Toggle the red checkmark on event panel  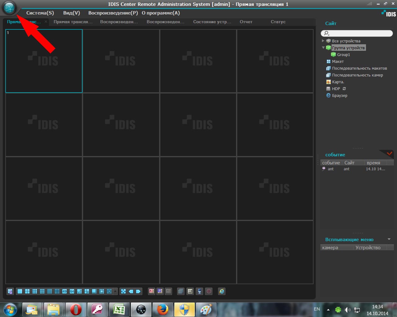coord(389,154)
